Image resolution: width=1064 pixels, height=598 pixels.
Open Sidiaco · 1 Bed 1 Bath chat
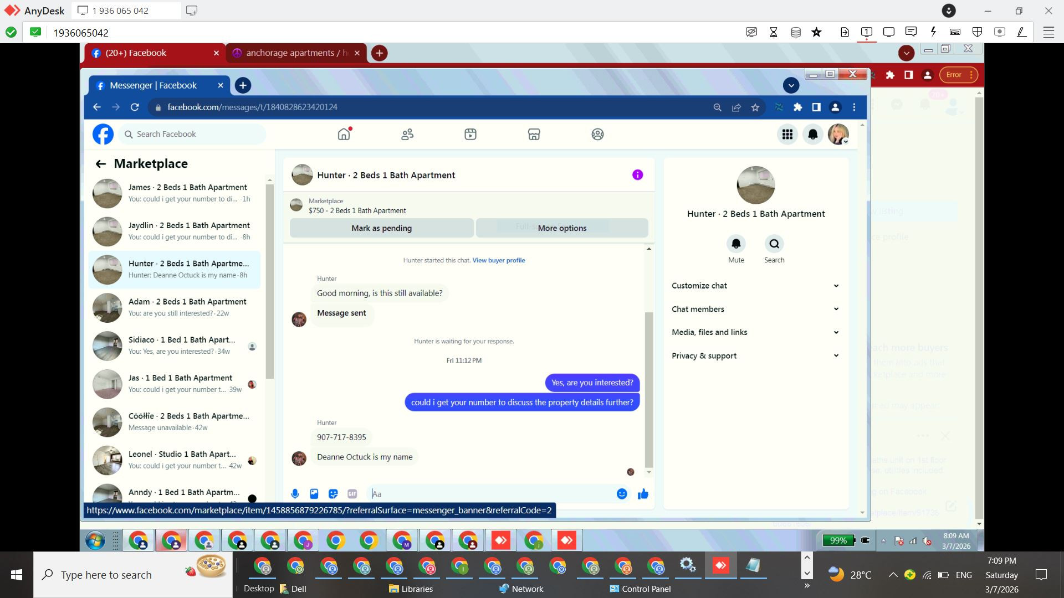174,346
